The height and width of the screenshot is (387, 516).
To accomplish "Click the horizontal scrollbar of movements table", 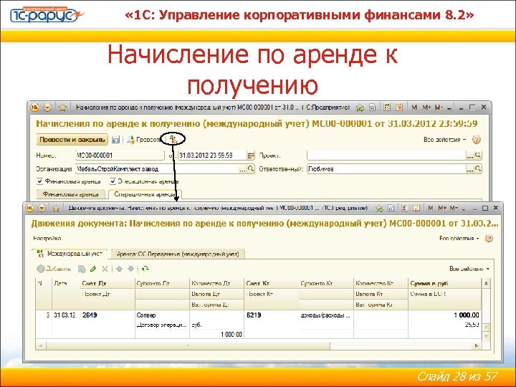I will coord(188,345).
